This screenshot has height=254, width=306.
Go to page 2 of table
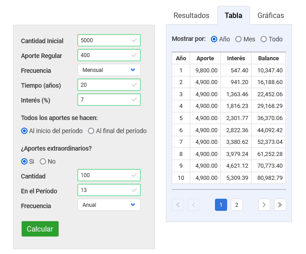click(x=237, y=205)
